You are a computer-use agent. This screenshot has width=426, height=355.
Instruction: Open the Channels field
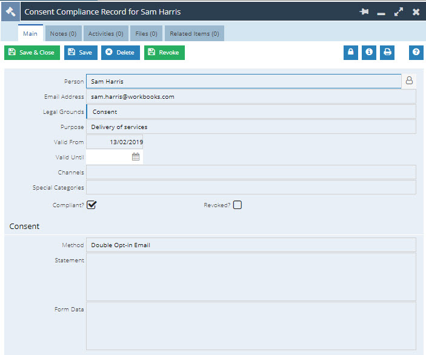[x=251, y=172]
